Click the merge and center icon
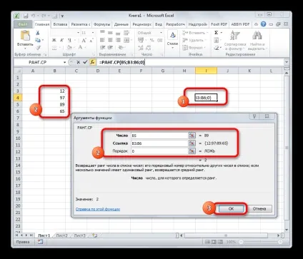303x259 pixels. pyautogui.click(x=126, y=40)
